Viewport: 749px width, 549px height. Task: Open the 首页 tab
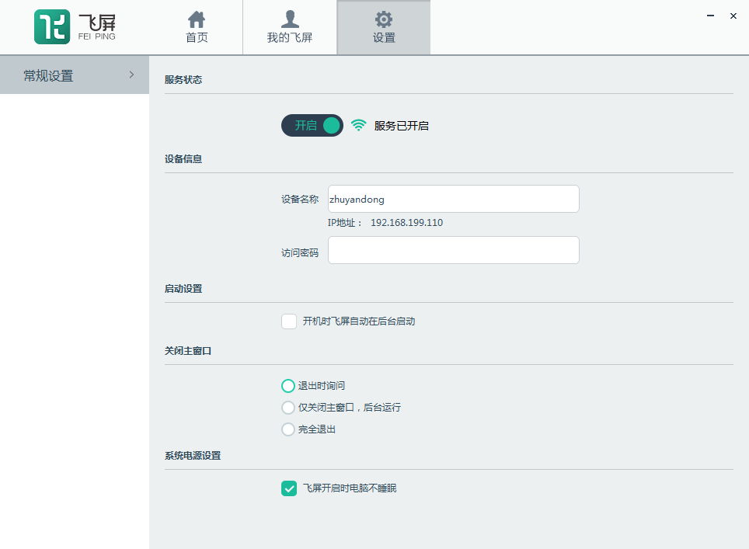click(x=197, y=28)
